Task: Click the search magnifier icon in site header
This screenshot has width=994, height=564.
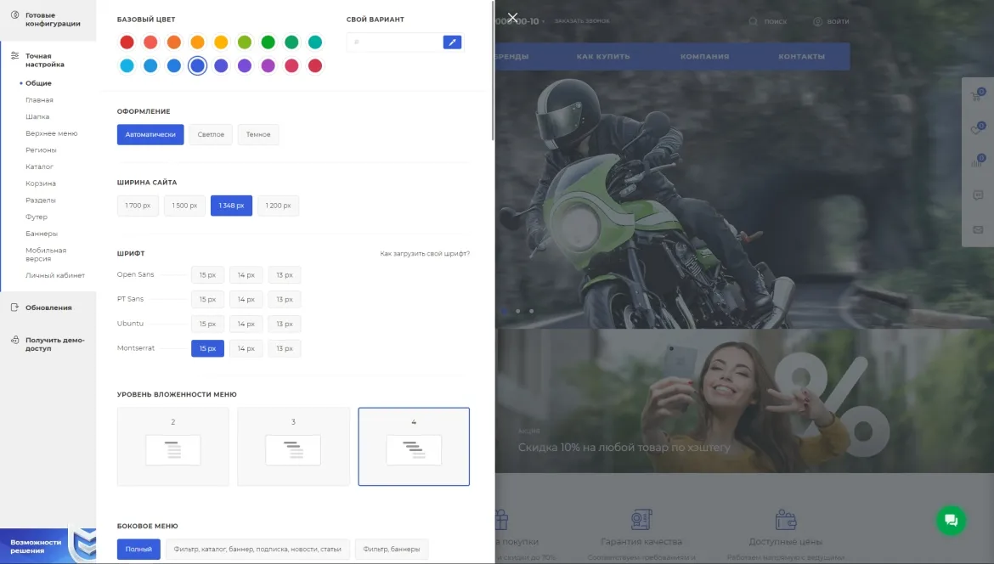Action: [753, 21]
